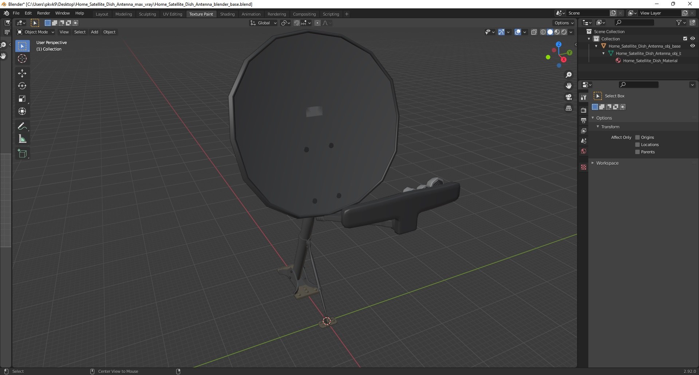Collapse the Home_Satellite_Dish_Antenna_obj_base node

click(x=596, y=46)
